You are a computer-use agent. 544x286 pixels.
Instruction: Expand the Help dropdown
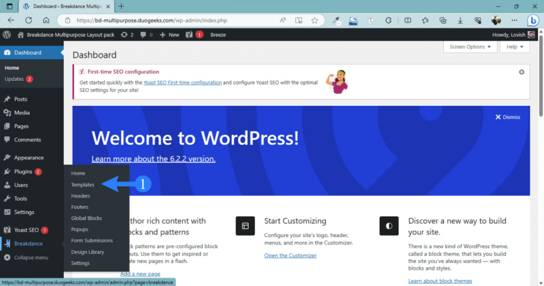(514, 47)
